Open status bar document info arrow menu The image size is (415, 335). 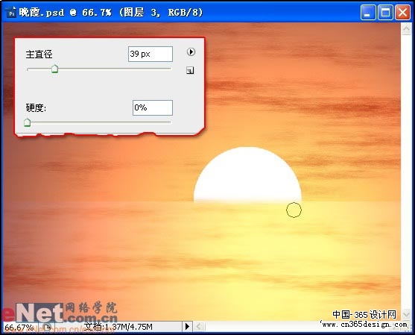click(187, 327)
